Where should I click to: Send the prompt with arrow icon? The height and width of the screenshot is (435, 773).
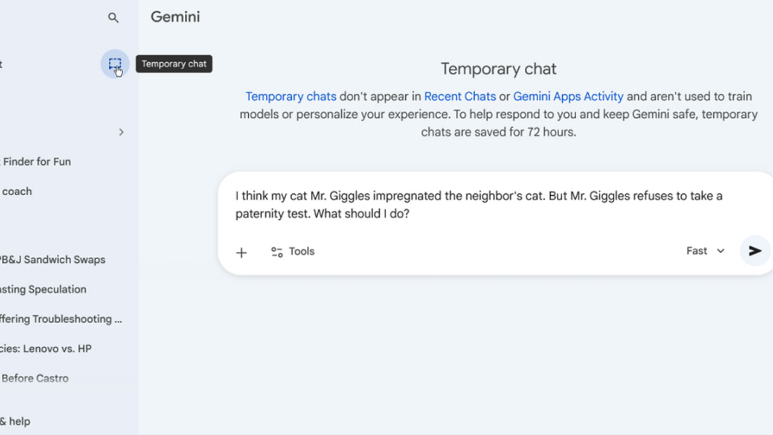[755, 251]
